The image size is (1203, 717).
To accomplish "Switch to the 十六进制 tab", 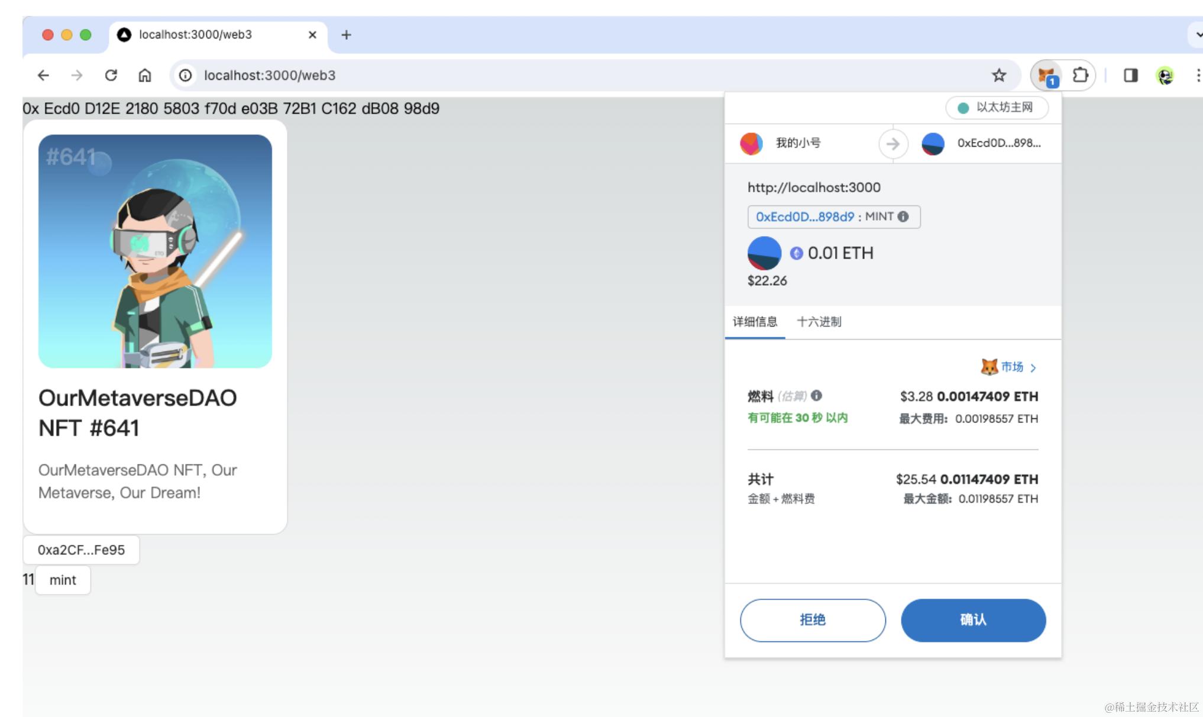I will (x=819, y=322).
